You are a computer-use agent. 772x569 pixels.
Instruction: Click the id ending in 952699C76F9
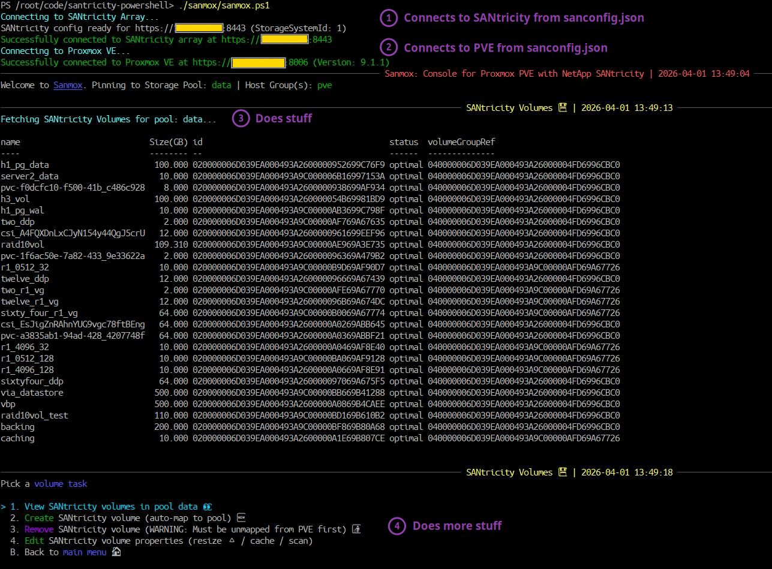point(289,165)
